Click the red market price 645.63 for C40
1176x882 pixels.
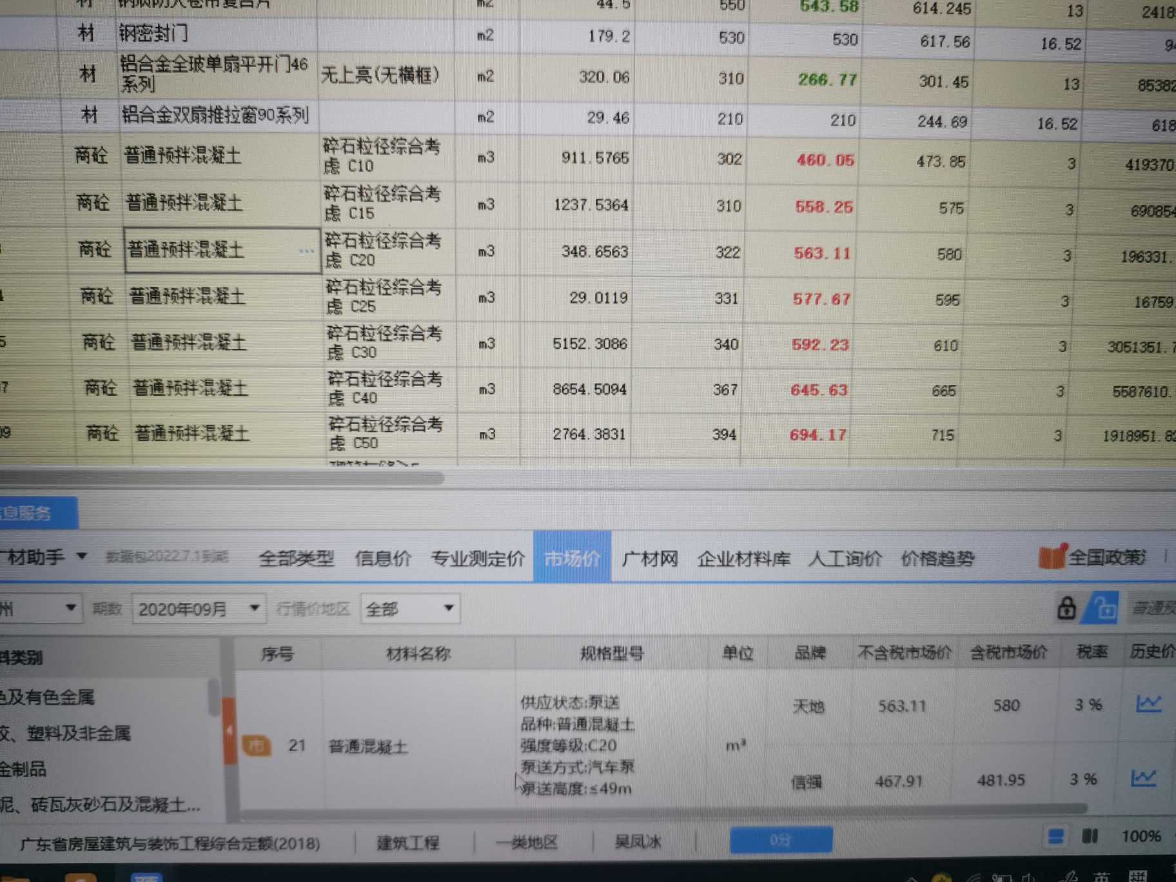(x=819, y=390)
